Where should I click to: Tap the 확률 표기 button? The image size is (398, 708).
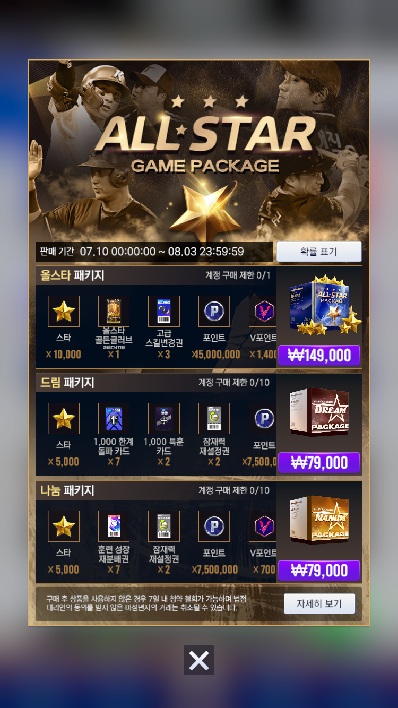tap(319, 252)
